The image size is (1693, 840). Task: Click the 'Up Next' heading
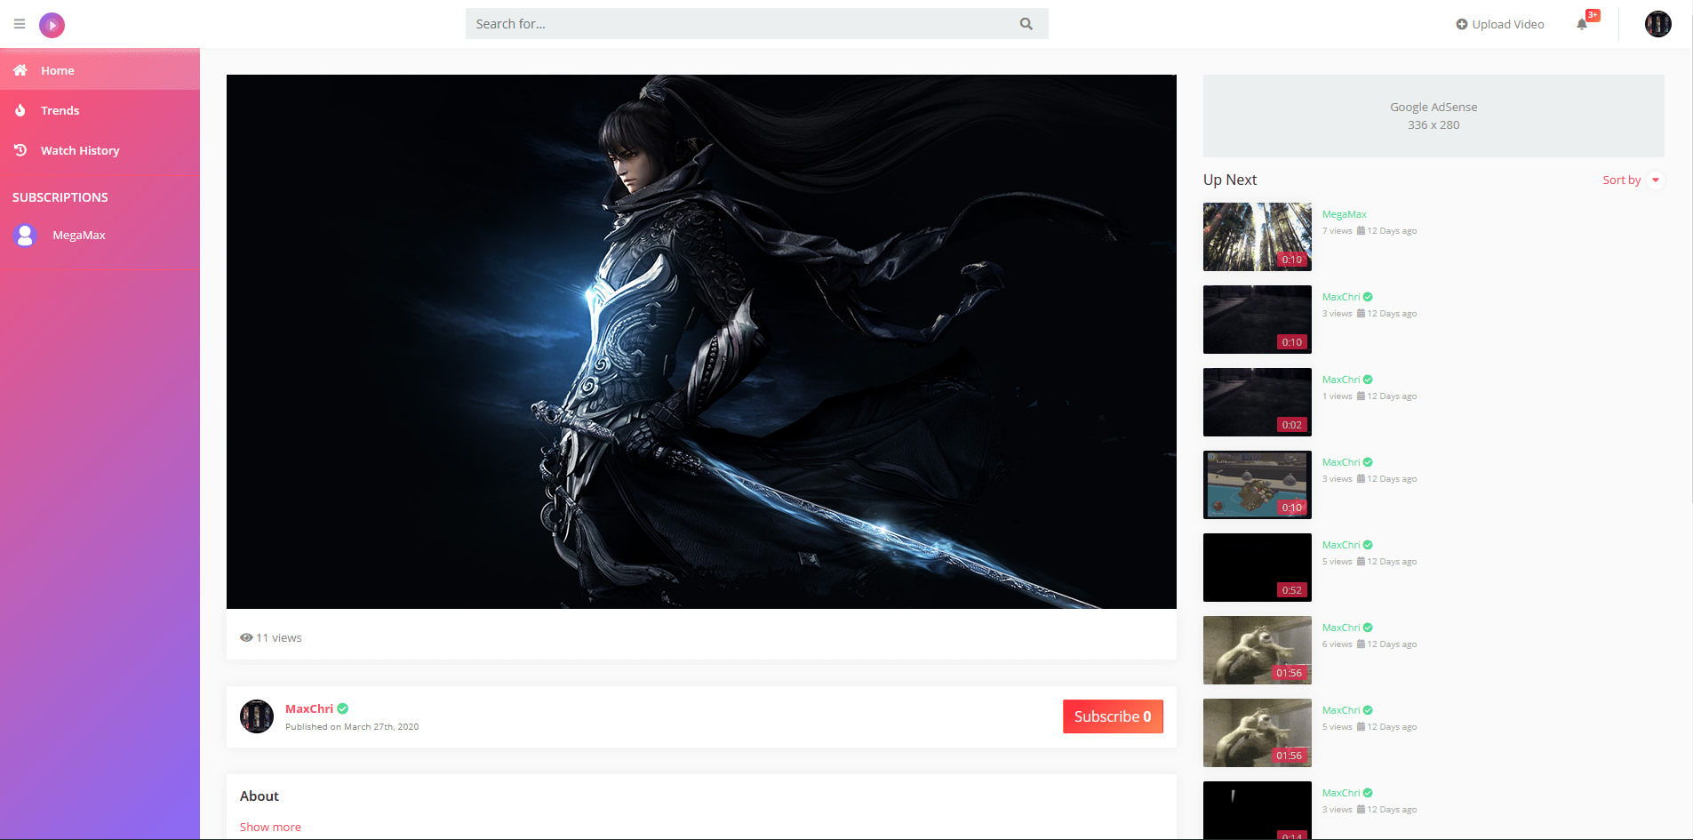pyautogui.click(x=1230, y=180)
